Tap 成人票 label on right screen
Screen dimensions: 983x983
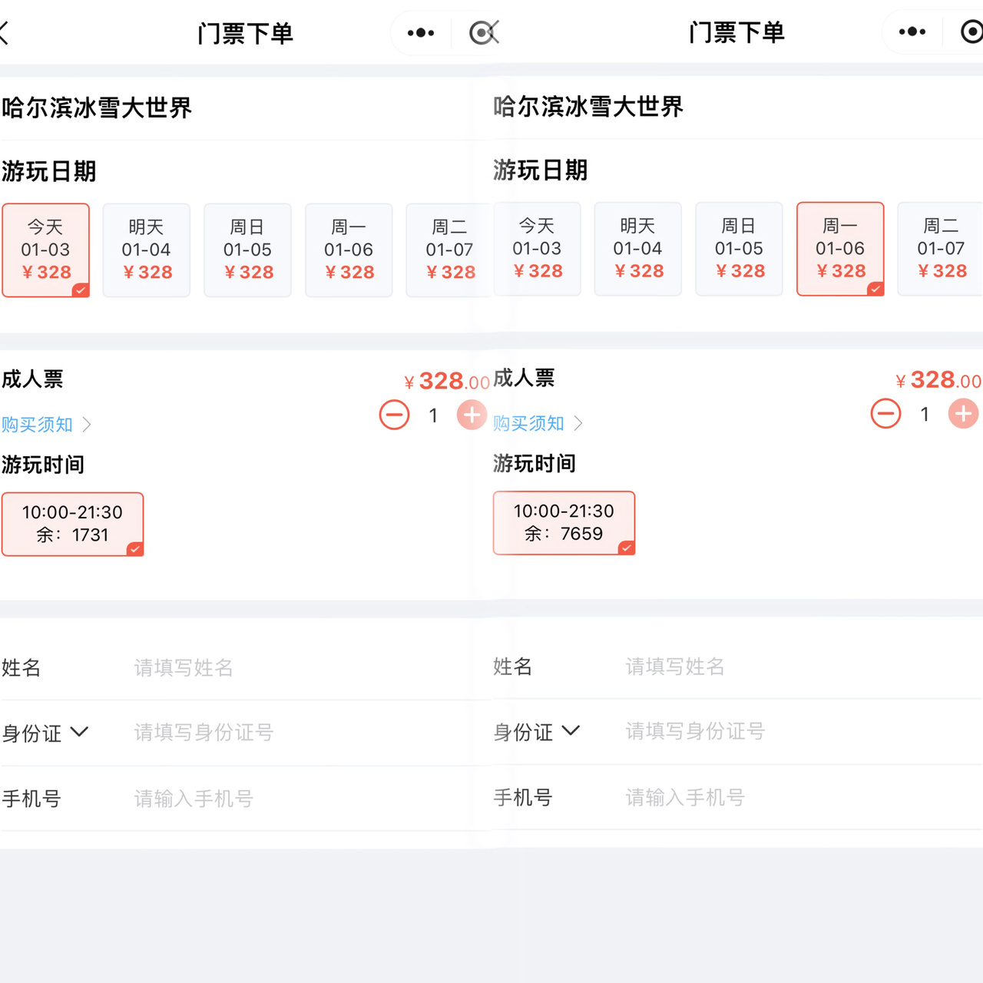point(524,377)
